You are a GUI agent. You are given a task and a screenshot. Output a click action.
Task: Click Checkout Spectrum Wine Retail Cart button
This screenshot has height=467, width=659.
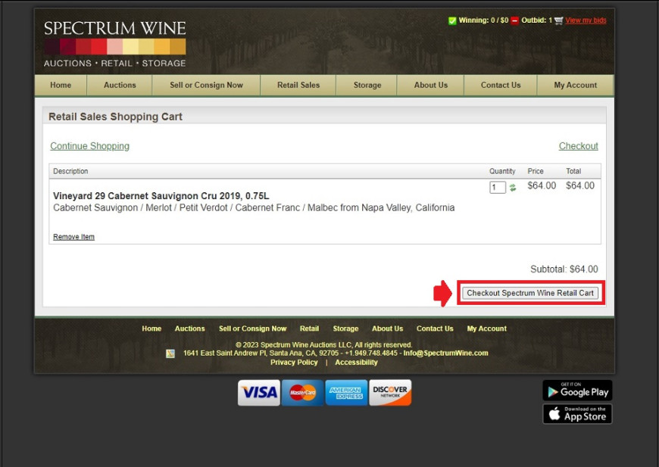click(530, 293)
